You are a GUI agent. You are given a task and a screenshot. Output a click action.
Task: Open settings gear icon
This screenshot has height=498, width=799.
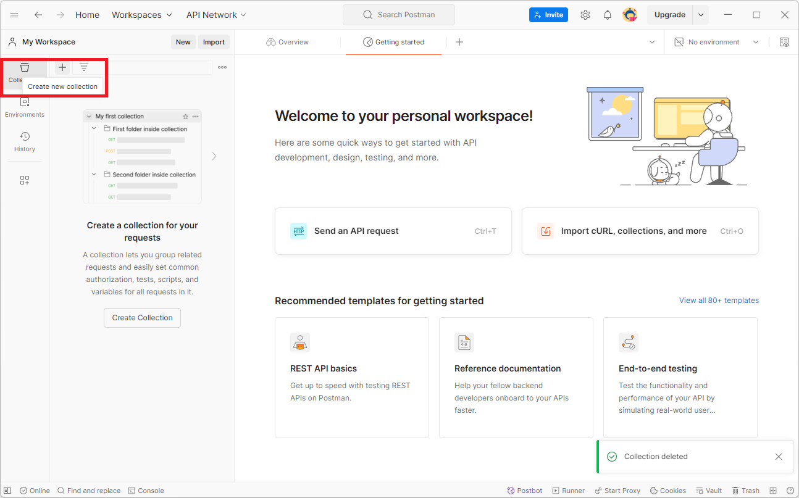(x=585, y=15)
